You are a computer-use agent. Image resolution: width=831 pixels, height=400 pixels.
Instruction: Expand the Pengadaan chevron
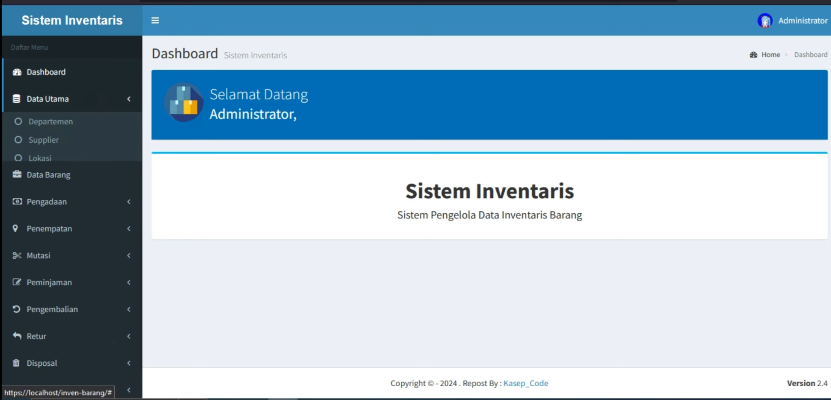point(129,202)
